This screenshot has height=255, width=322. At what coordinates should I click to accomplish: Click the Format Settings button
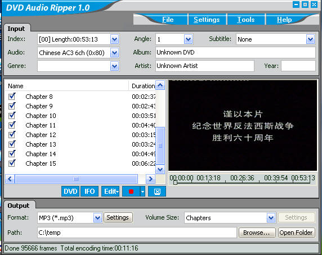[118, 217]
